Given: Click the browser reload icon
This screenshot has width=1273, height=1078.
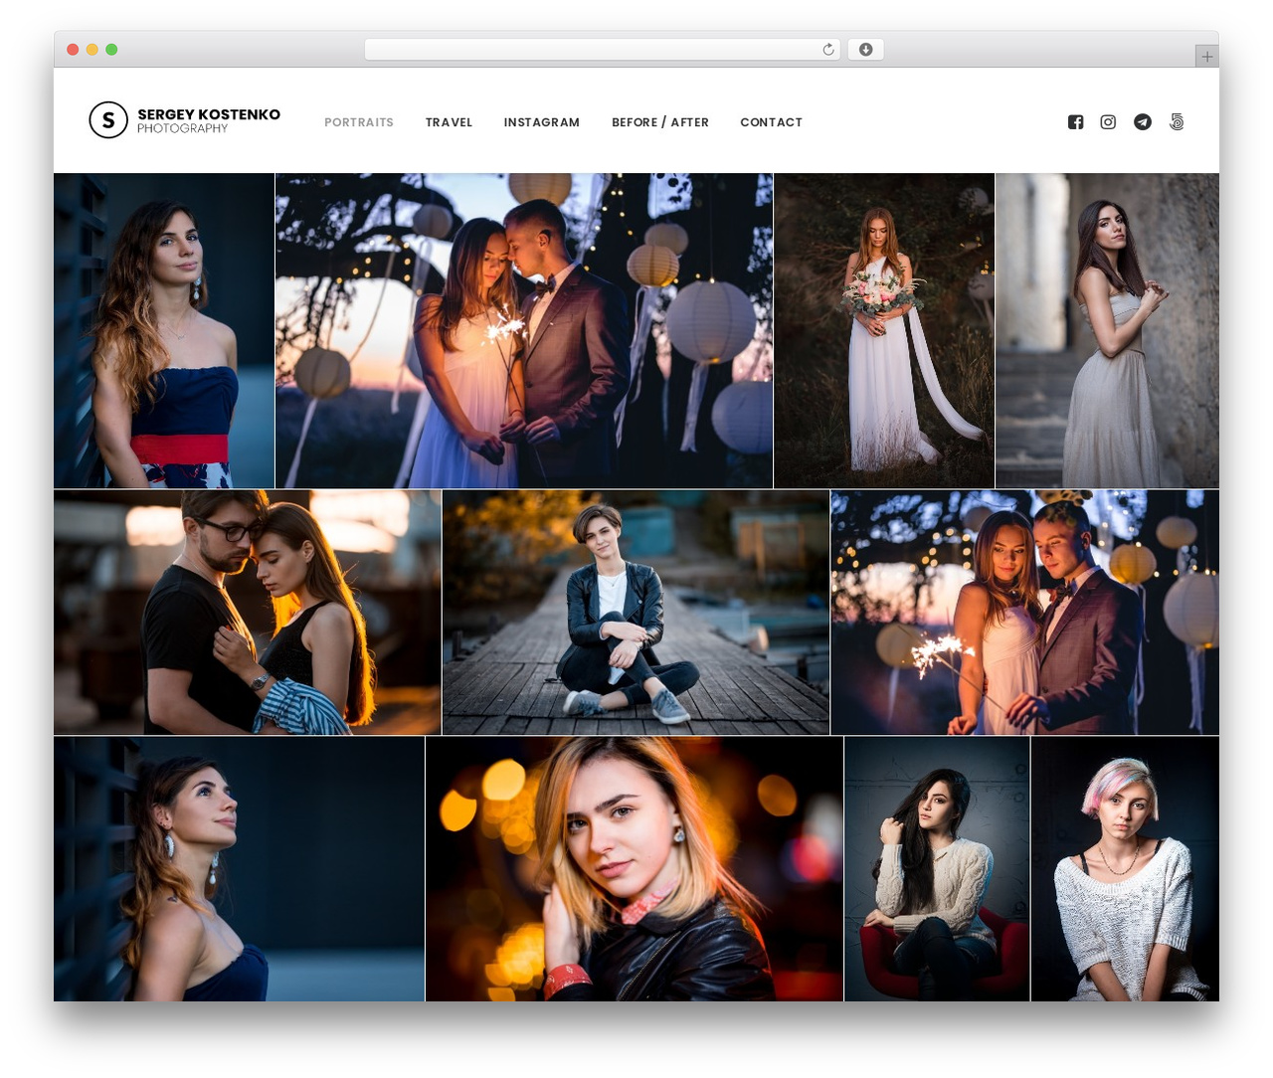Looking at the screenshot, I should point(827,50).
